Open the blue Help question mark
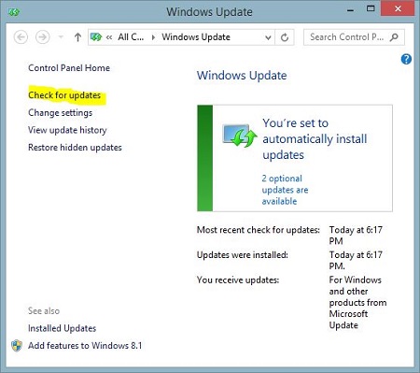This screenshot has height=373, width=420. 406,59
